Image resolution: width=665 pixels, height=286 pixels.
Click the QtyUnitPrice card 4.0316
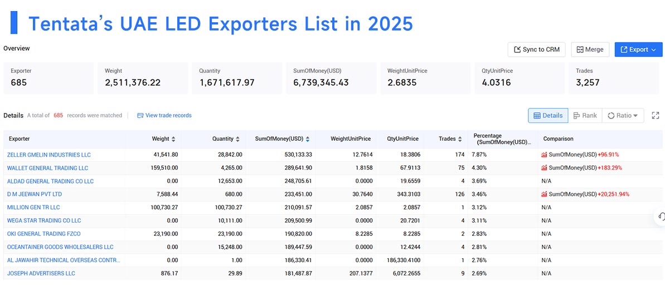click(x=519, y=78)
